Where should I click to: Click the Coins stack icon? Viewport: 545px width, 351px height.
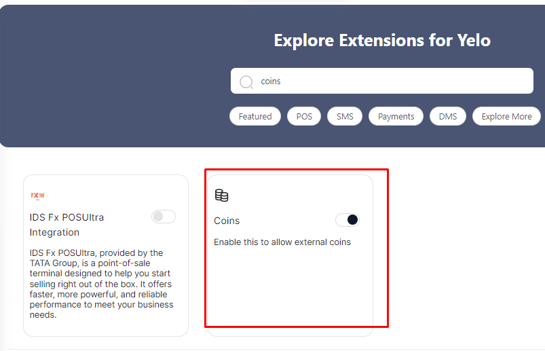(x=221, y=196)
